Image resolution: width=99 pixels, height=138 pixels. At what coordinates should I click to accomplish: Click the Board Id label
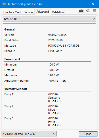pyautogui.click(x=10, y=51)
